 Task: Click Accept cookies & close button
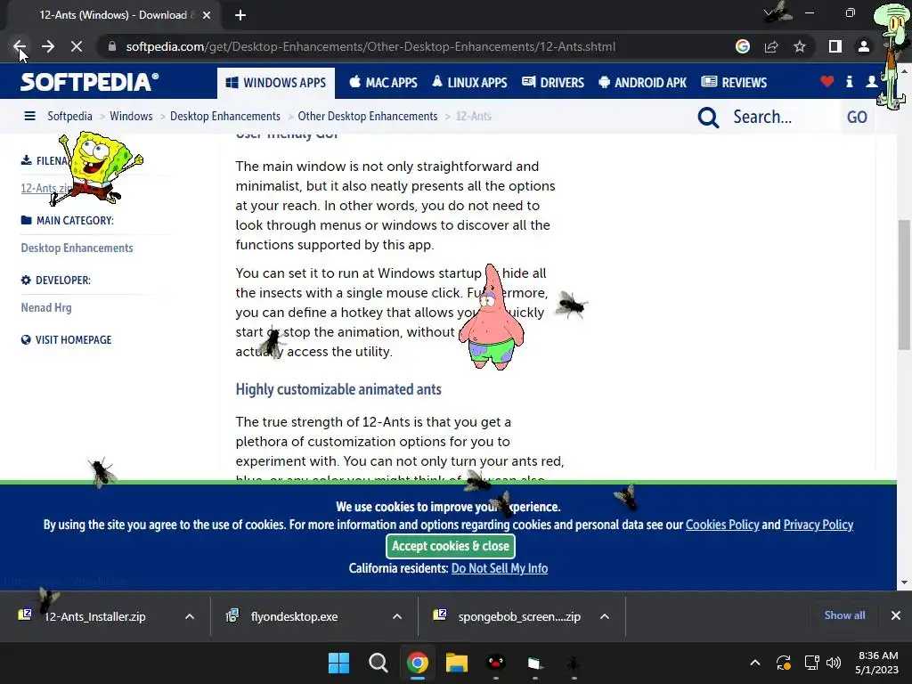click(450, 546)
